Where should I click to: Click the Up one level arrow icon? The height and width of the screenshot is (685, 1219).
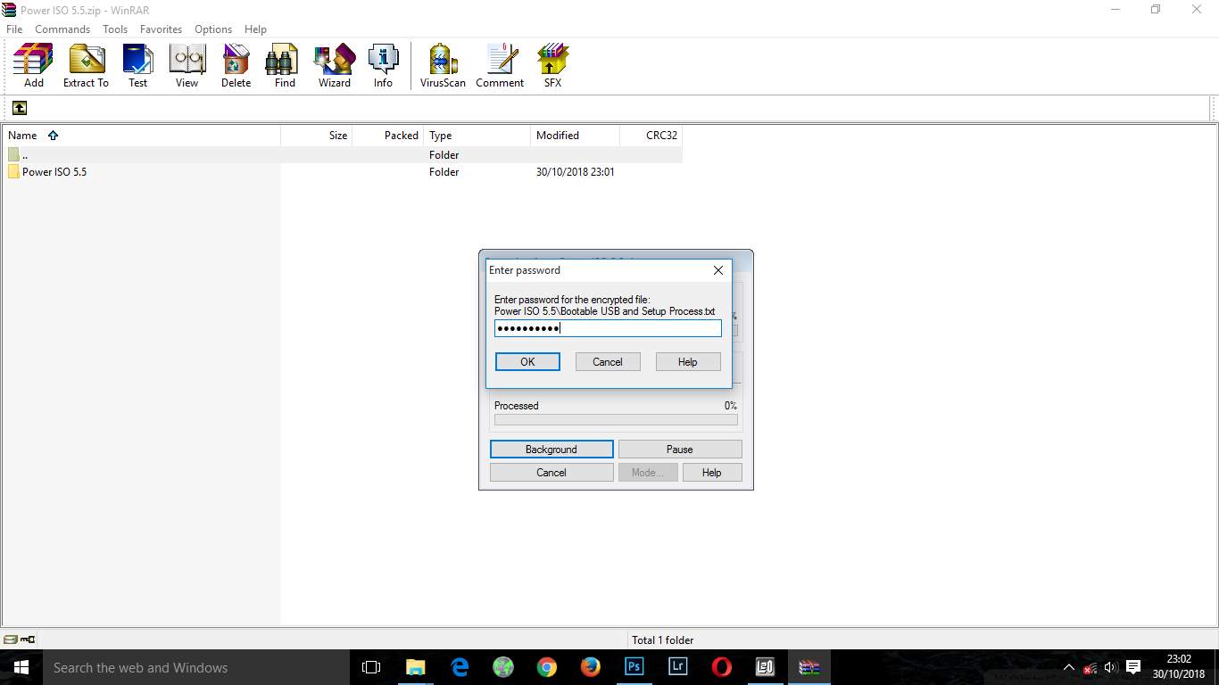coord(20,108)
